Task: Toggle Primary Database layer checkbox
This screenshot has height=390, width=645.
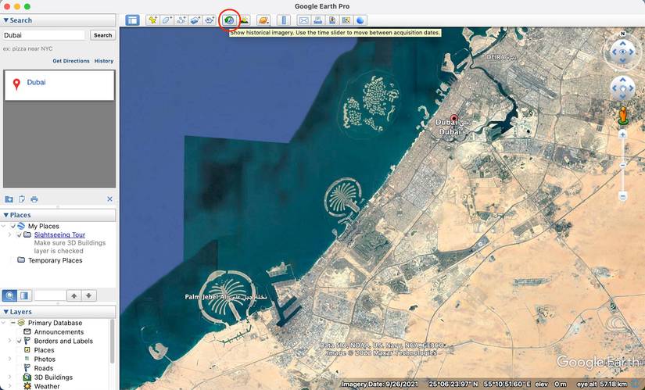Action: [13, 323]
